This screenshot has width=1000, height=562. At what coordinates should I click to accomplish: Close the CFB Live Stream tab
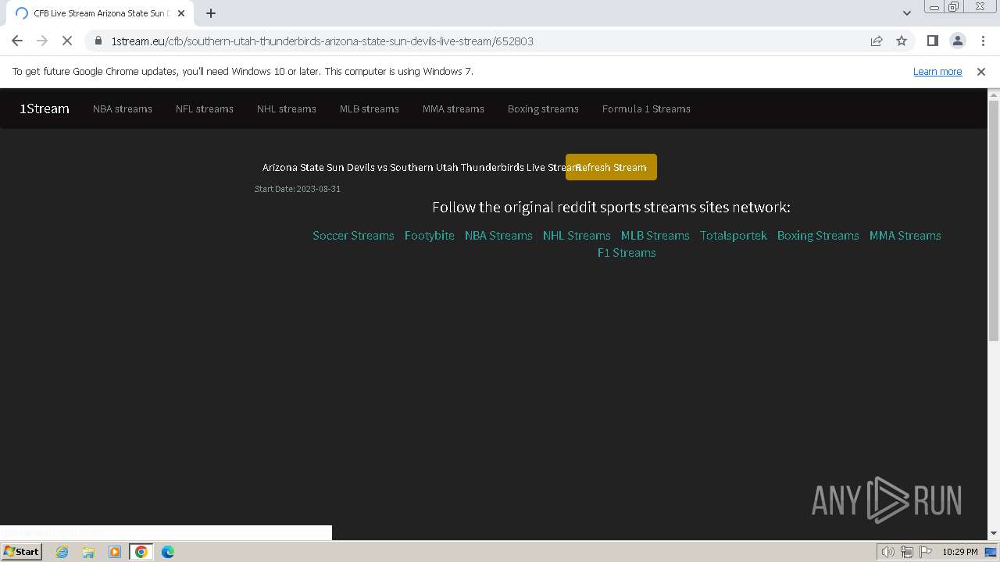[181, 13]
